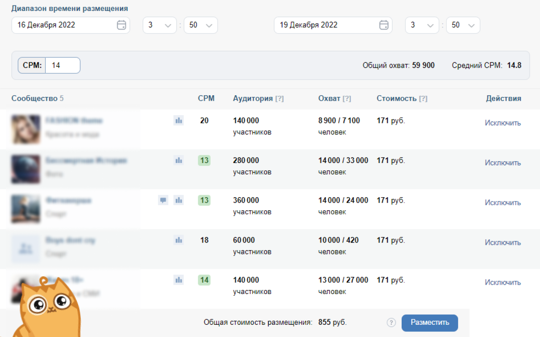
Task: Click the help icon next to Аудитория
Action: click(279, 99)
